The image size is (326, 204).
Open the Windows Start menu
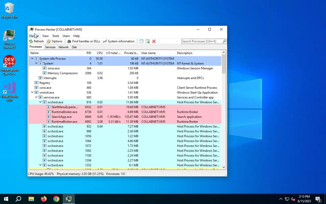tap(6, 199)
